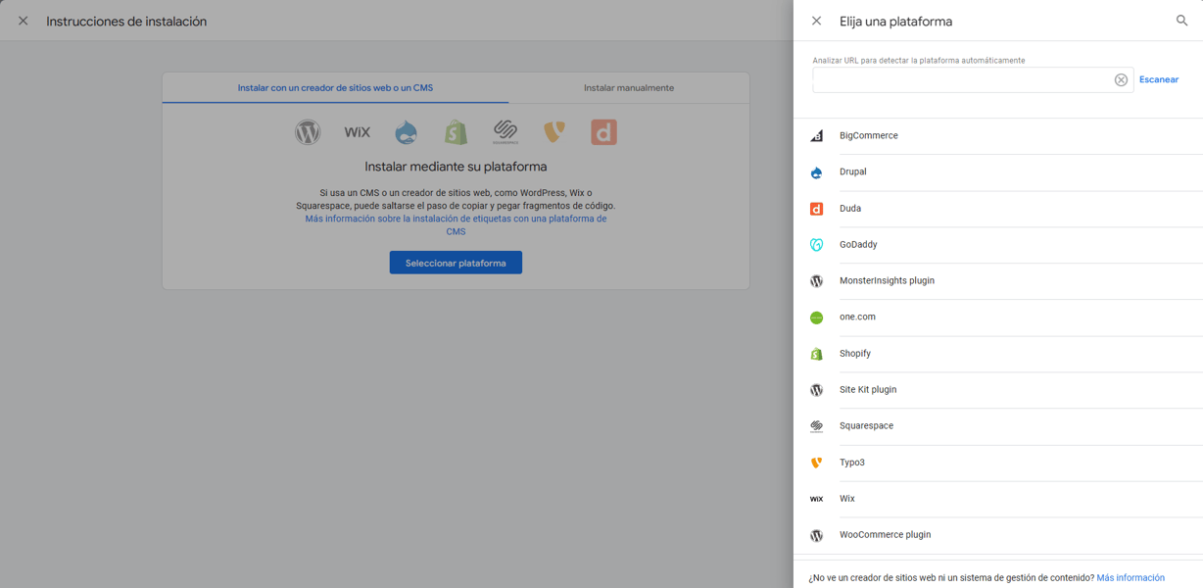This screenshot has width=1203, height=588.
Task: Click the Wix logo icon in list
Action: [816, 499]
